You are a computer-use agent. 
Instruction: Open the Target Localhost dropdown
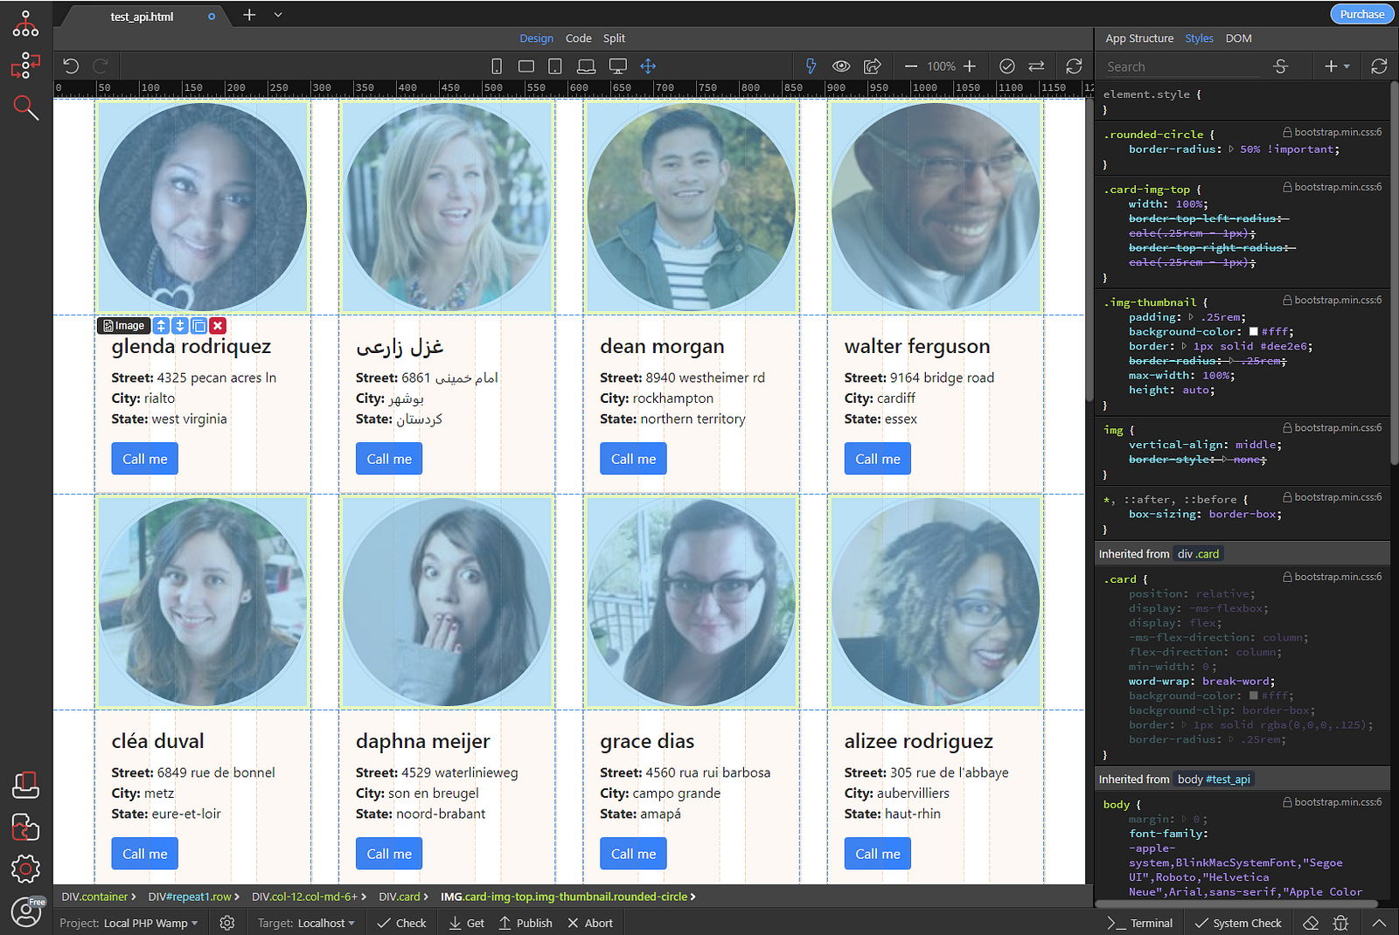[x=325, y=923]
